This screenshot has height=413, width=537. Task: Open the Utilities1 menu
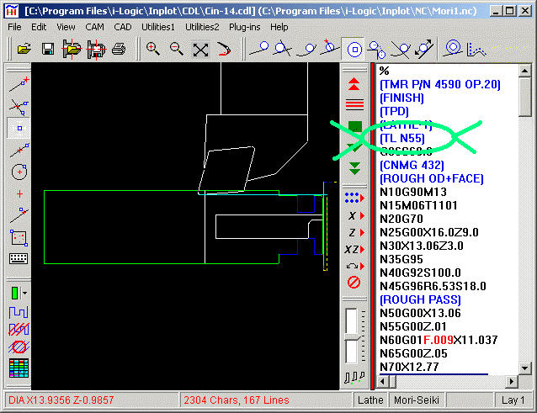pyautogui.click(x=158, y=27)
